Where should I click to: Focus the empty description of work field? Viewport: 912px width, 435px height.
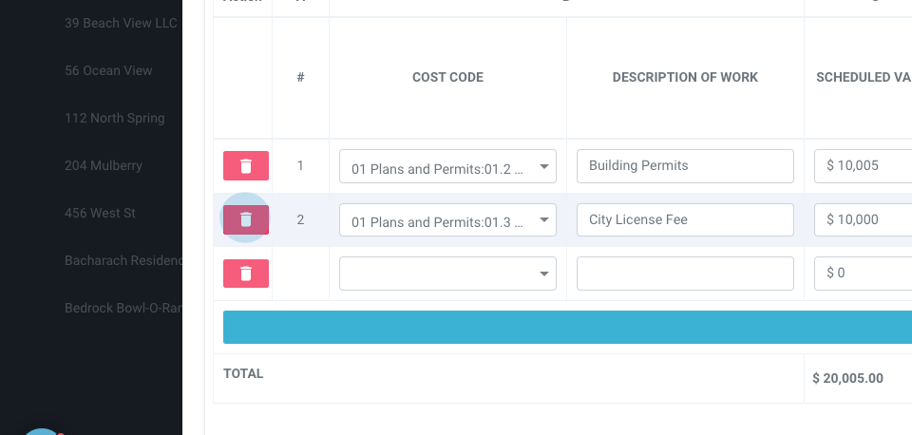pos(685,274)
